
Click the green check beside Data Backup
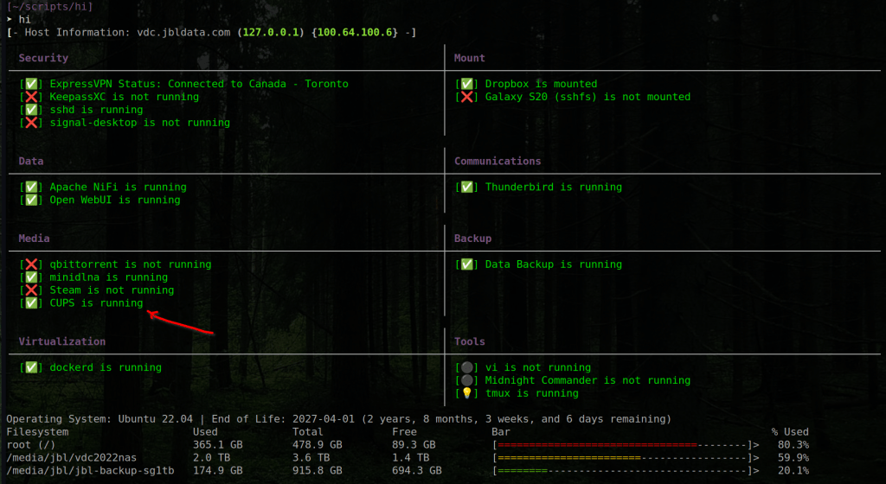point(467,264)
